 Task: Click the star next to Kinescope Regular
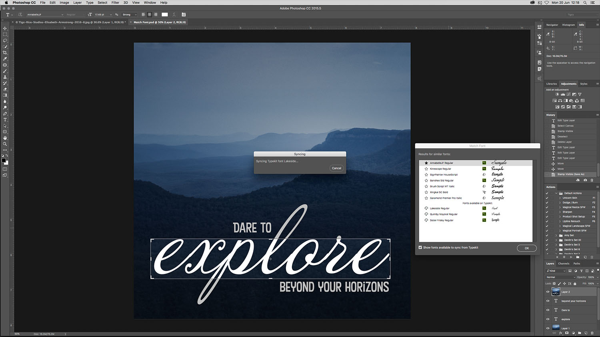pos(426,169)
